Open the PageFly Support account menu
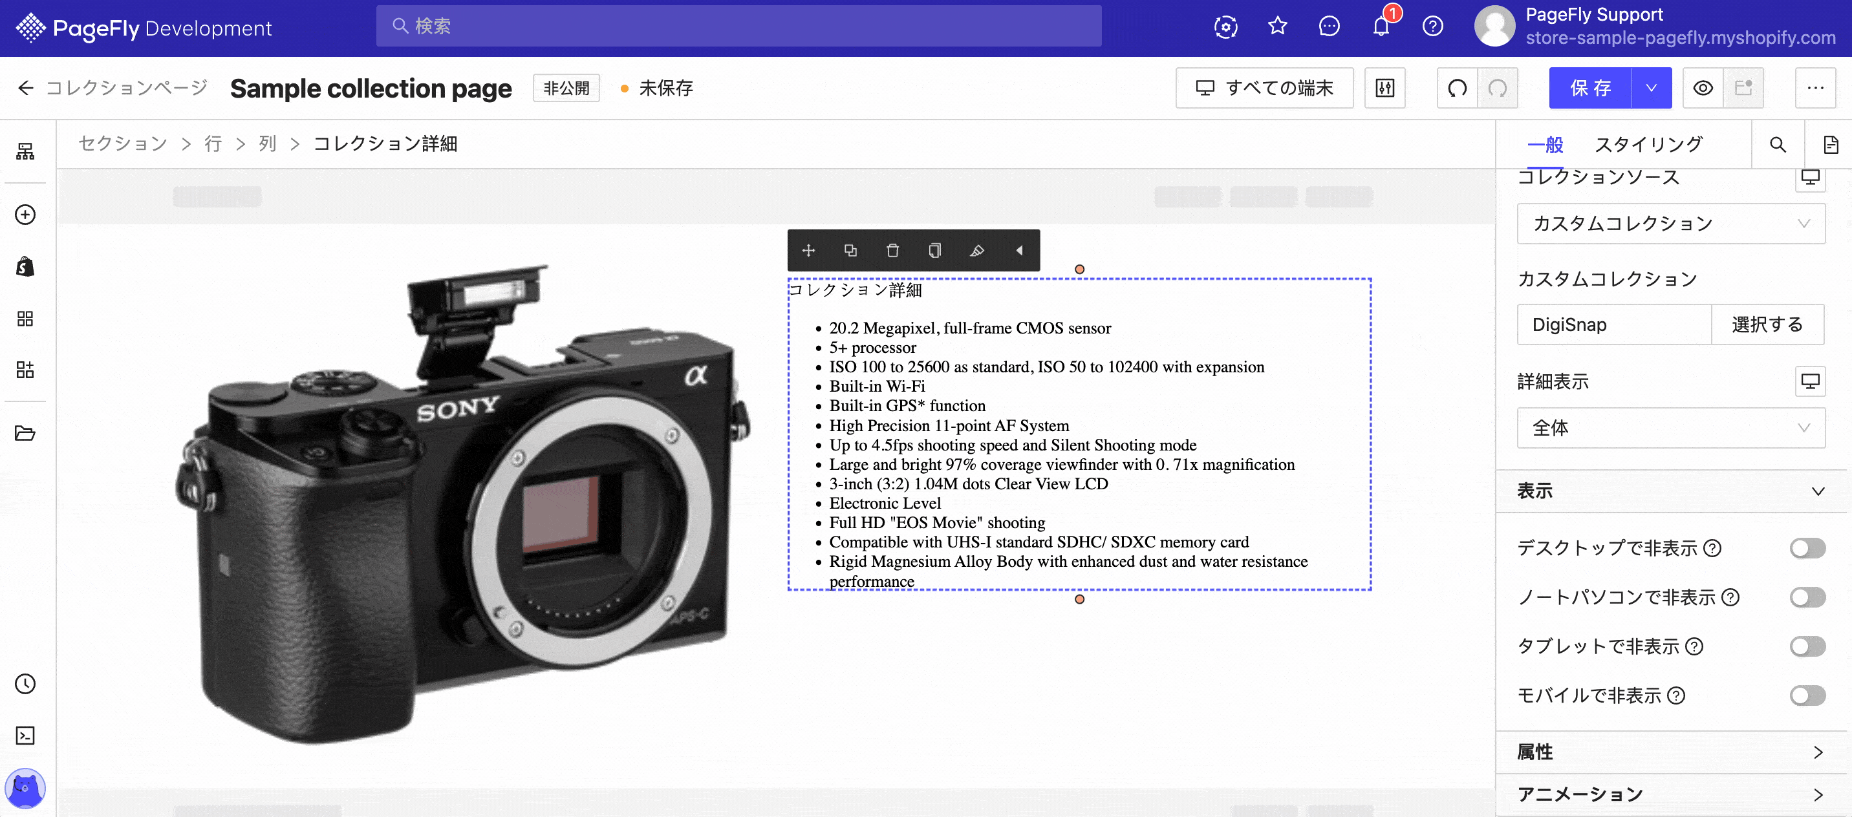Screen dimensions: 1852x817 coord(1653,27)
